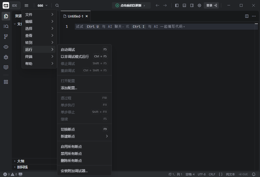Open settings gear icon in title bar
This screenshot has width=260, height=177.
click(x=199, y=5)
